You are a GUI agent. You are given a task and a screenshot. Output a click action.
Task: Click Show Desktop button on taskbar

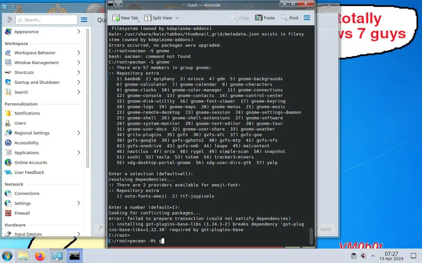[x=413, y=256]
